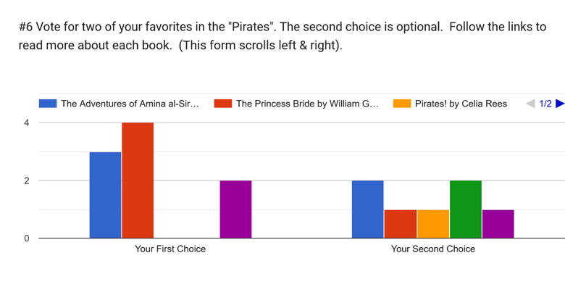Select "Pirates! by Celia Rees" legend label
The width and height of the screenshot is (565, 295).
click(461, 104)
